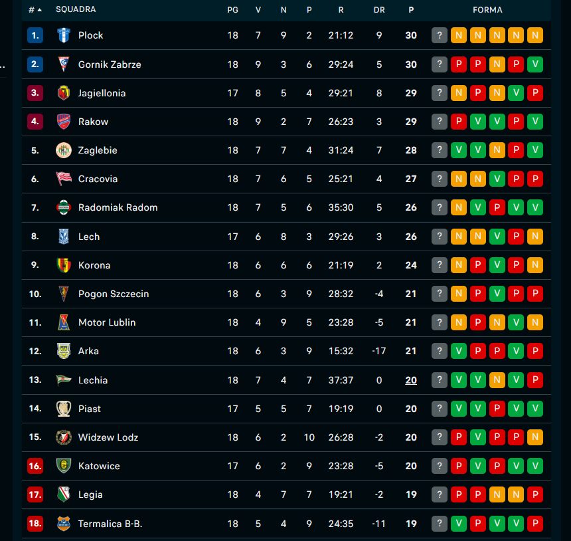Open the Motor Lublin team page

pos(106,322)
